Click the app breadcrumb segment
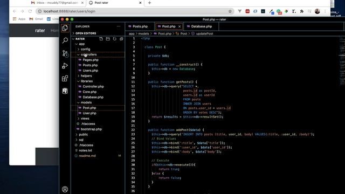The height and width of the screenshot is (194, 345). tap(132, 33)
